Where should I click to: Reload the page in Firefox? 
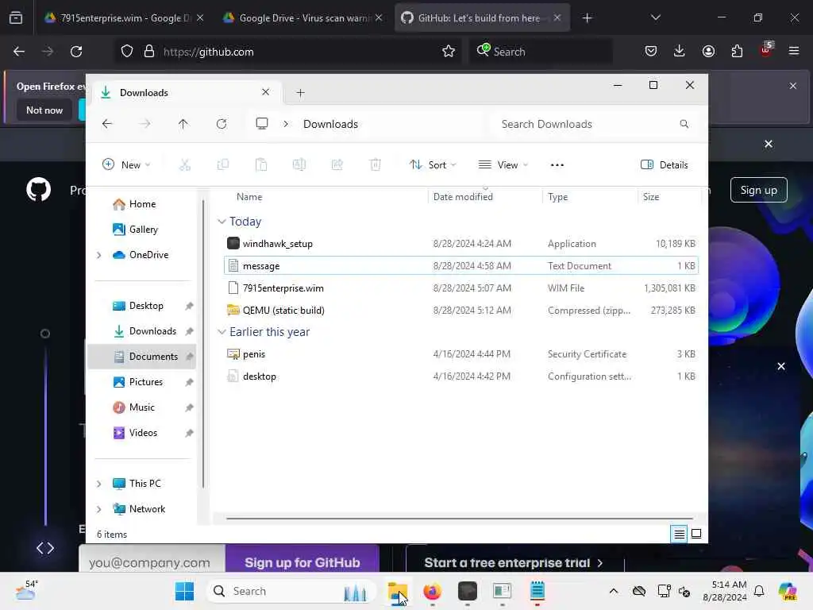[x=76, y=52]
